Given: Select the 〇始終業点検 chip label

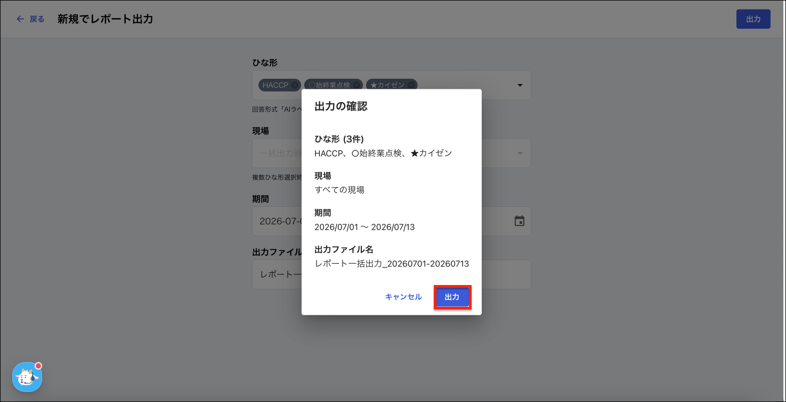Looking at the screenshot, I should 329,85.
